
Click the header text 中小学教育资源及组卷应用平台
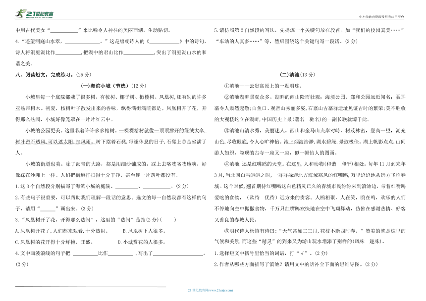pos(381,17)
